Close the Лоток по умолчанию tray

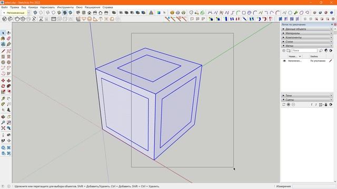335,25
